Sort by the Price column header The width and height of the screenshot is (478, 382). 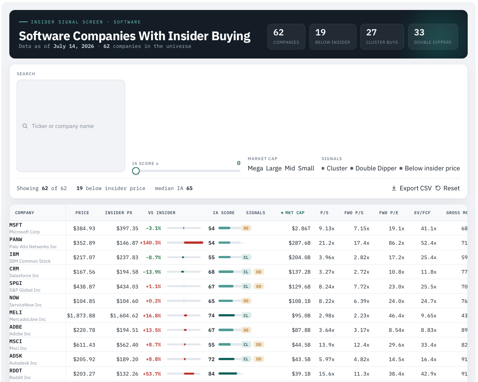(x=82, y=213)
